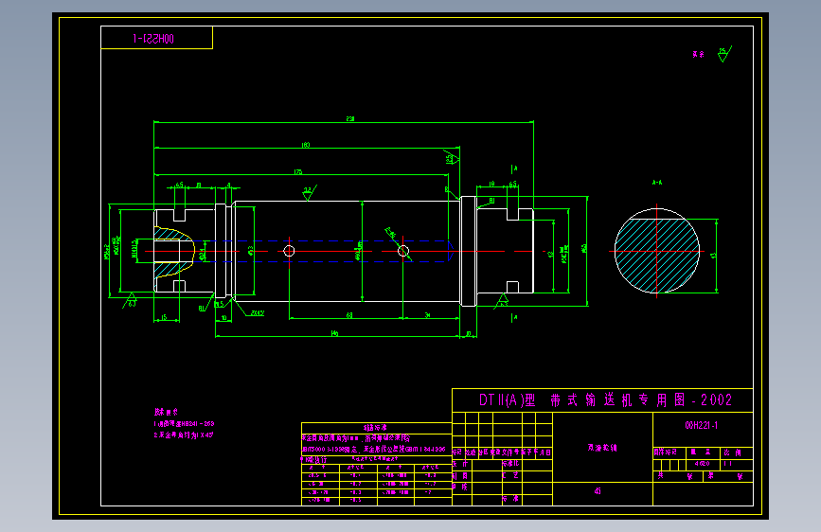This screenshot has width=821, height=532.
Task: Select the title text ending in 2002
Action: click(x=605, y=400)
